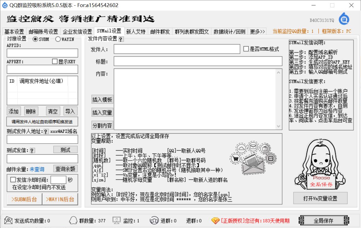Click the title bar app icon

(x=5, y=5)
